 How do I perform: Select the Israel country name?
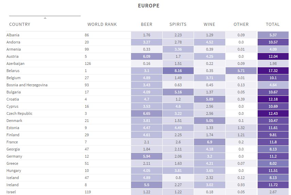[x=11, y=192]
